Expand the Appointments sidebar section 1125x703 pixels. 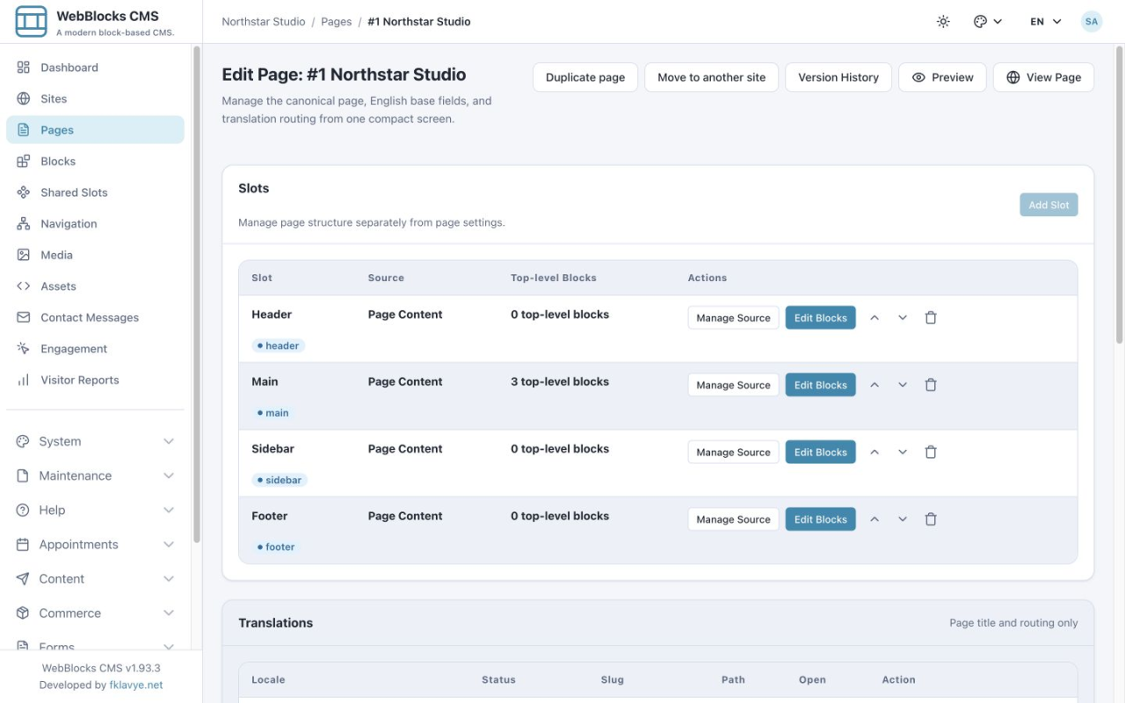pyautogui.click(x=95, y=544)
